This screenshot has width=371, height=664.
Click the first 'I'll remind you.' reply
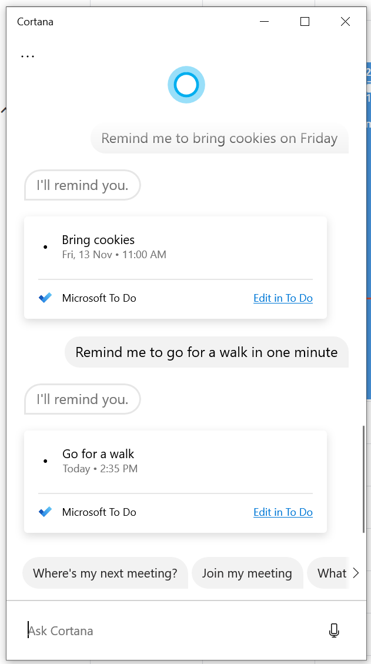pyautogui.click(x=82, y=185)
